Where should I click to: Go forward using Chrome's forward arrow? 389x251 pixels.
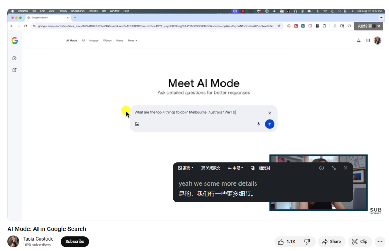19,26
